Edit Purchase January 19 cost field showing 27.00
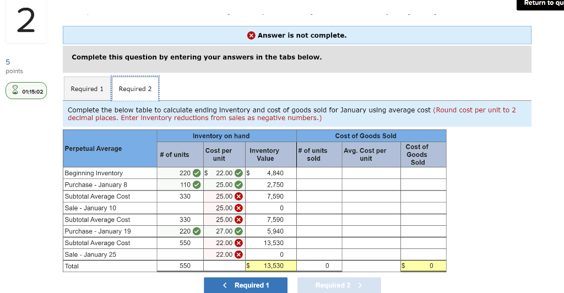This screenshot has width=564, height=293. tap(225, 231)
